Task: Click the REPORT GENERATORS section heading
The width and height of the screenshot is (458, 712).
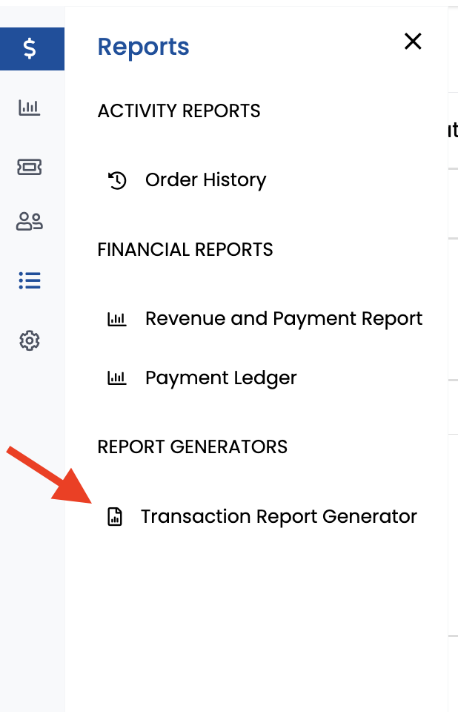Action: 193,446
